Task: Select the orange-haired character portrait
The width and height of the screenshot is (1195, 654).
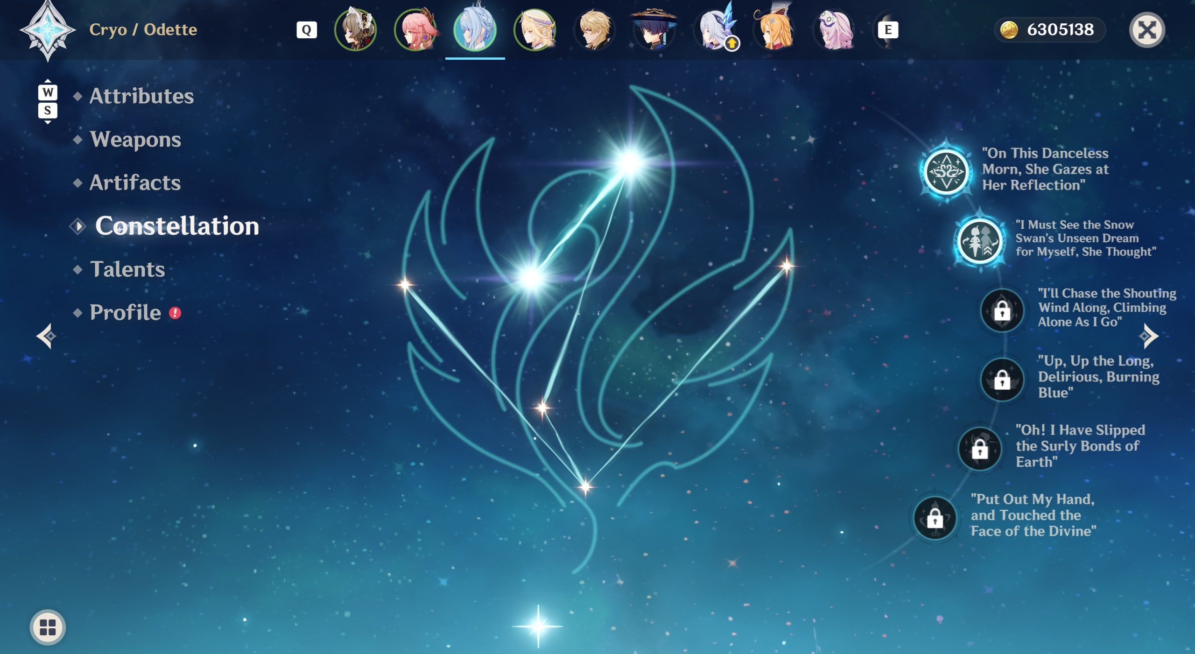Action: [774, 29]
